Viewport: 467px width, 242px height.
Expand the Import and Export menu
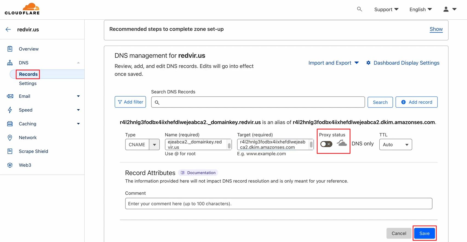click(x=333, y=63)
